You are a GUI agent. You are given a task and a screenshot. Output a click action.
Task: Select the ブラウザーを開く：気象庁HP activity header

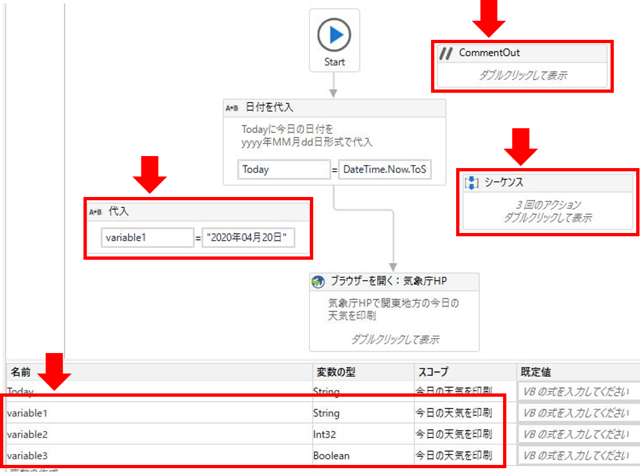point(393,282)
